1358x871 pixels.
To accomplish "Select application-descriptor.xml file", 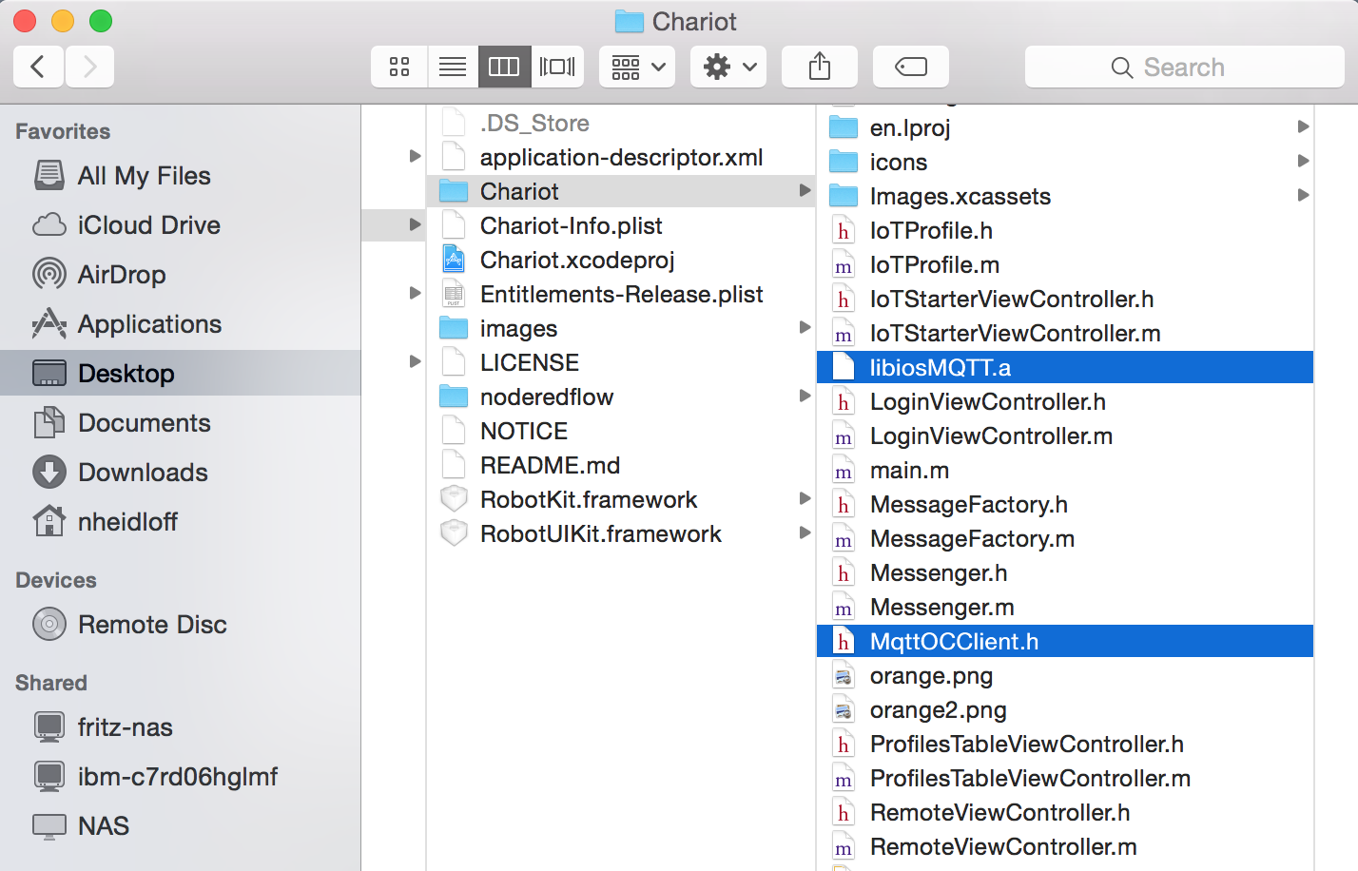I will click(621, 157).
